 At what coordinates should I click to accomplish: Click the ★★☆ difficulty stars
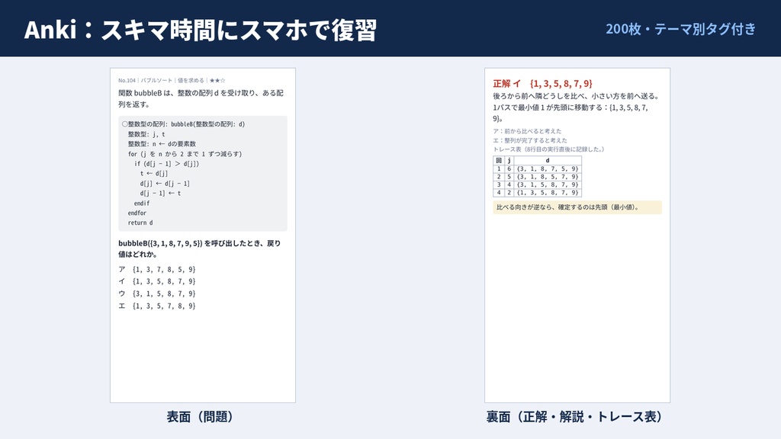point(217,80)
